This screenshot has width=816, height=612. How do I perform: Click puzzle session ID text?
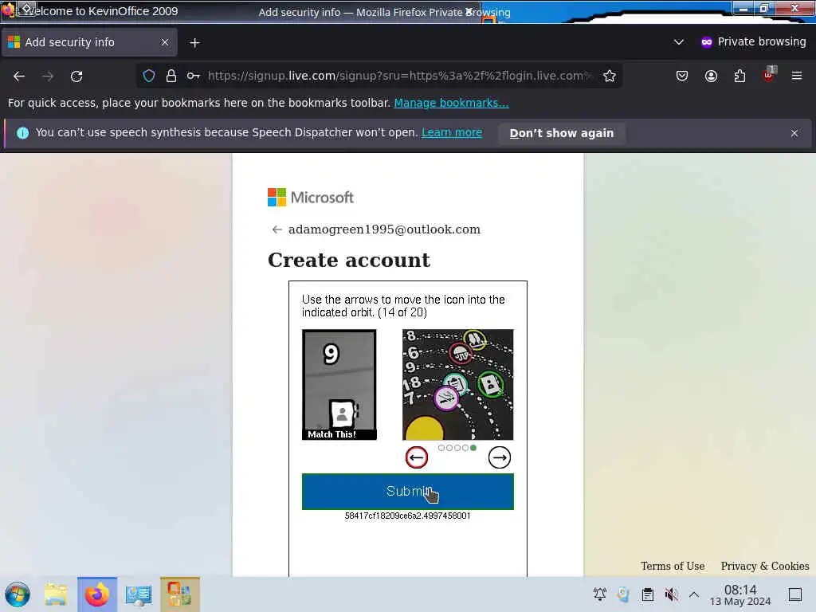click(x=407, y=516)
